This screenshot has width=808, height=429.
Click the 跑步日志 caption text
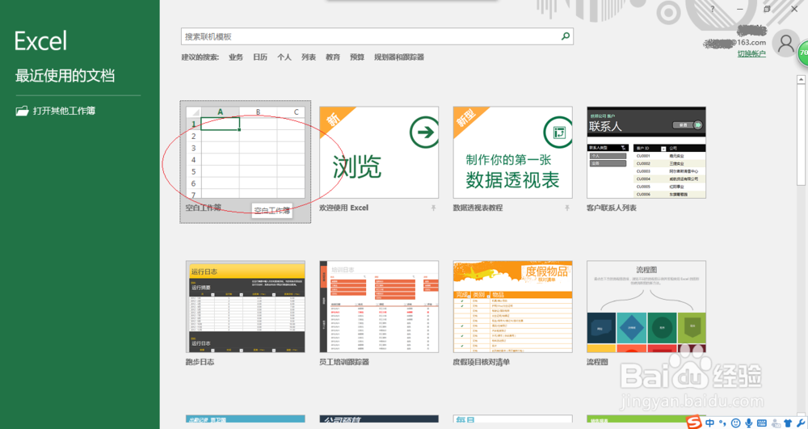tap(200, 362)
